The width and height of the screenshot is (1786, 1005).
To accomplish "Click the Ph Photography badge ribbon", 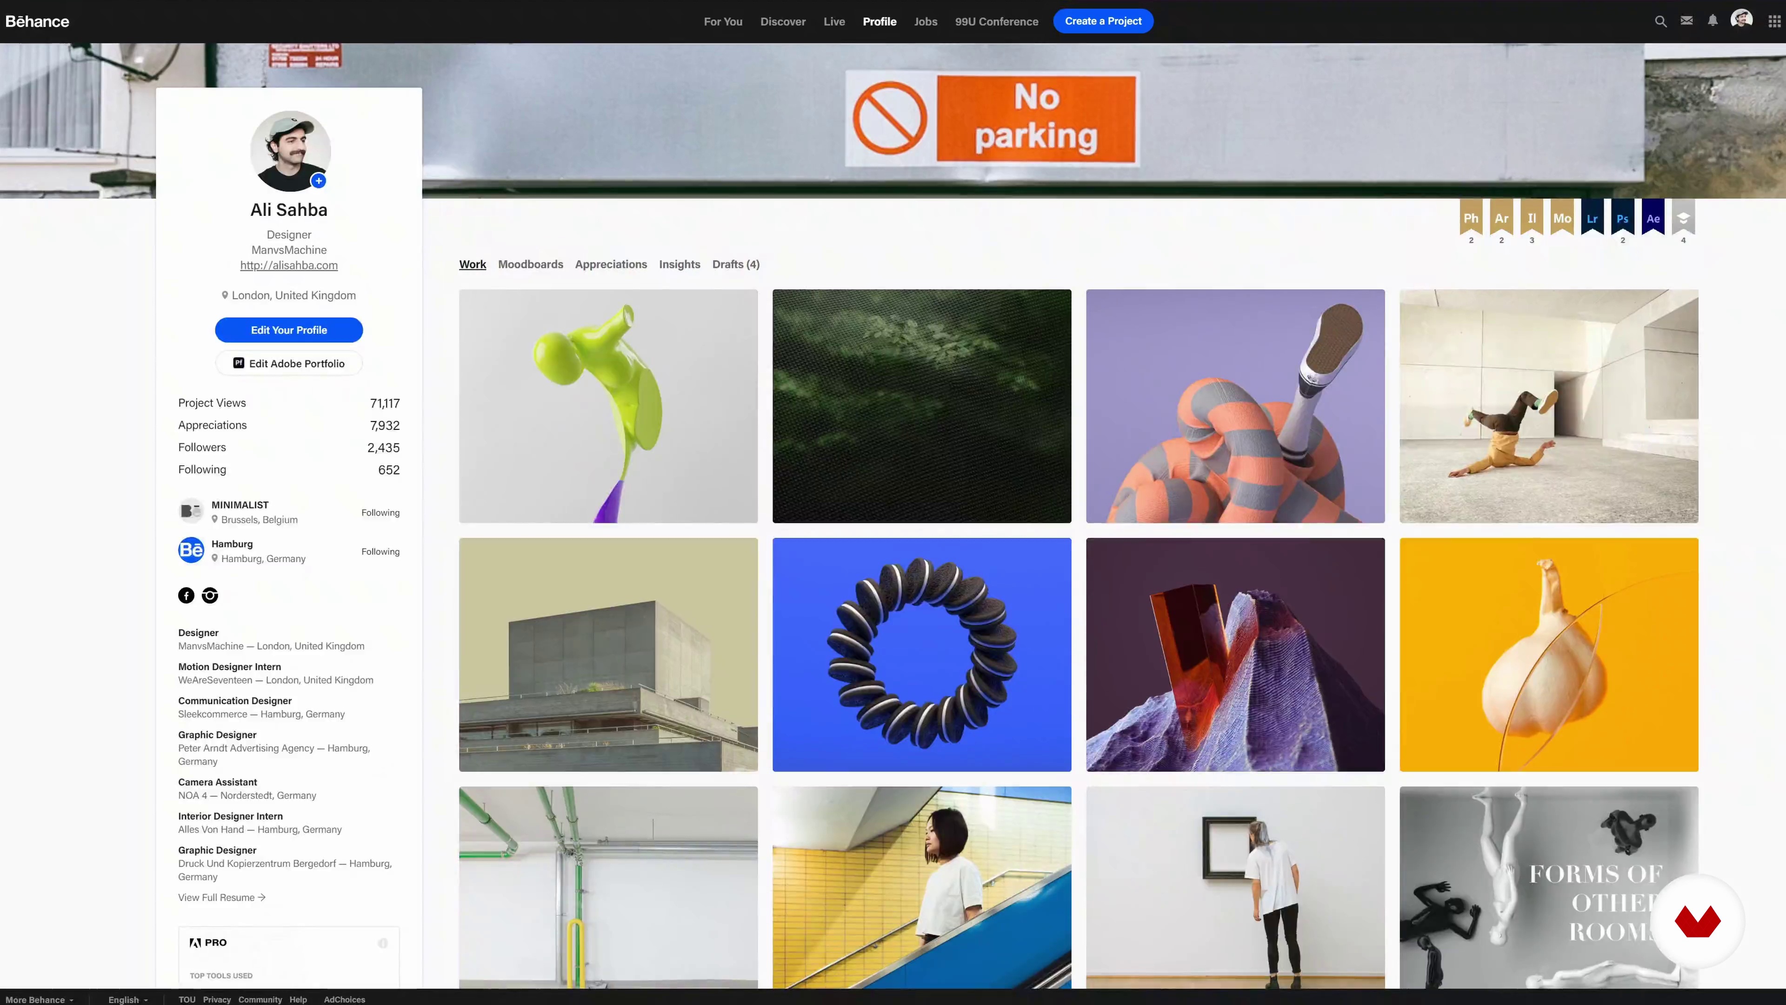I will click(x=1471, y=218).
